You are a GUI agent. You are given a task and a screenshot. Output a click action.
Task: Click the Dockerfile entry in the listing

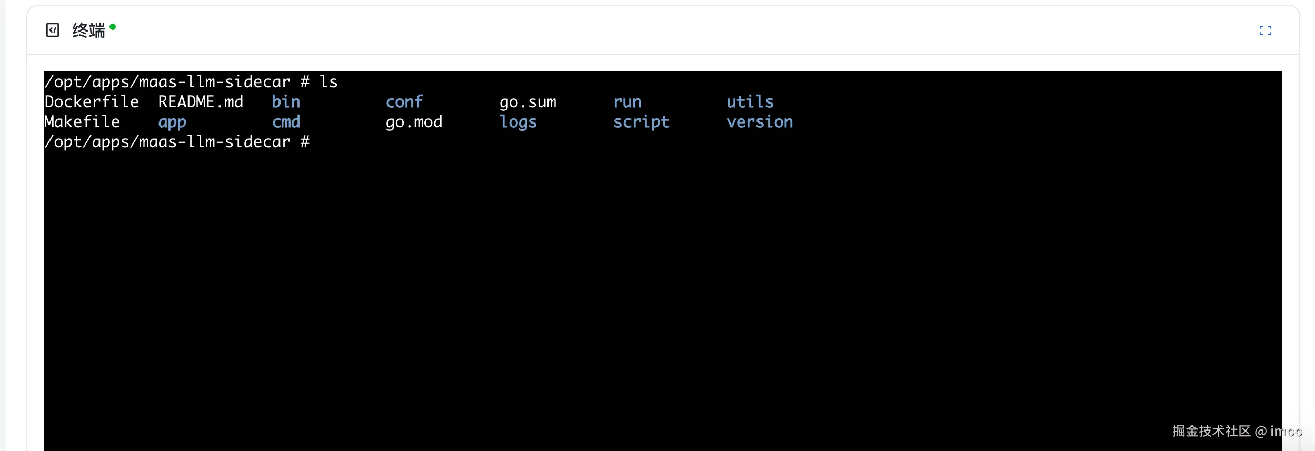92,102
